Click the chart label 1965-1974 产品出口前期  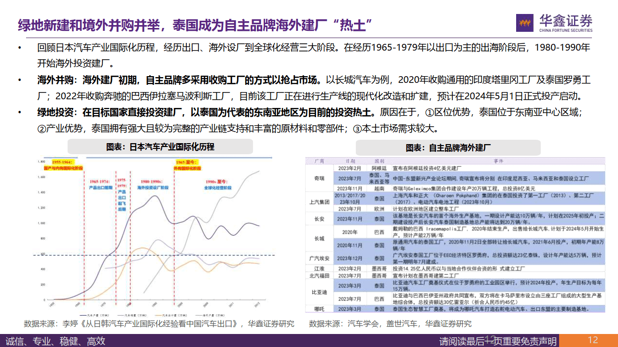coord(101,184)
